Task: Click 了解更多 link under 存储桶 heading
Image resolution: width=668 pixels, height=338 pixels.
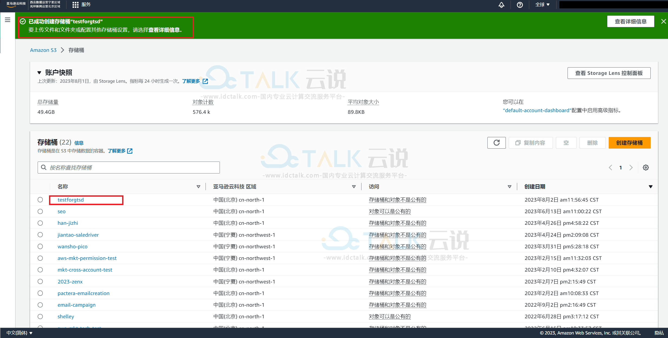Action: point(117,151)
